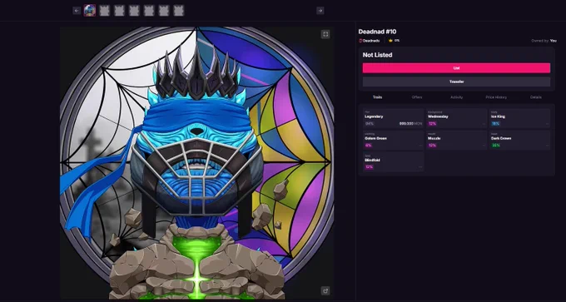
Task: Click the Dark Crown trait name
Action: click(501, 138)
